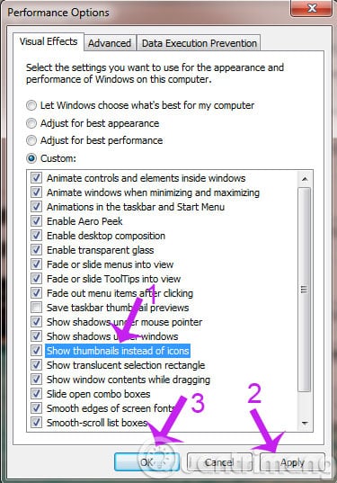Viewport: 337px width, 483px height.
Task: Open the Data Execution Prevention tab
Action: (200, 43)
